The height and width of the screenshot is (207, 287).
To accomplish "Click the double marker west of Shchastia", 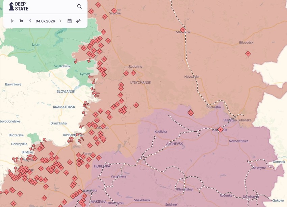I will 190,113.
